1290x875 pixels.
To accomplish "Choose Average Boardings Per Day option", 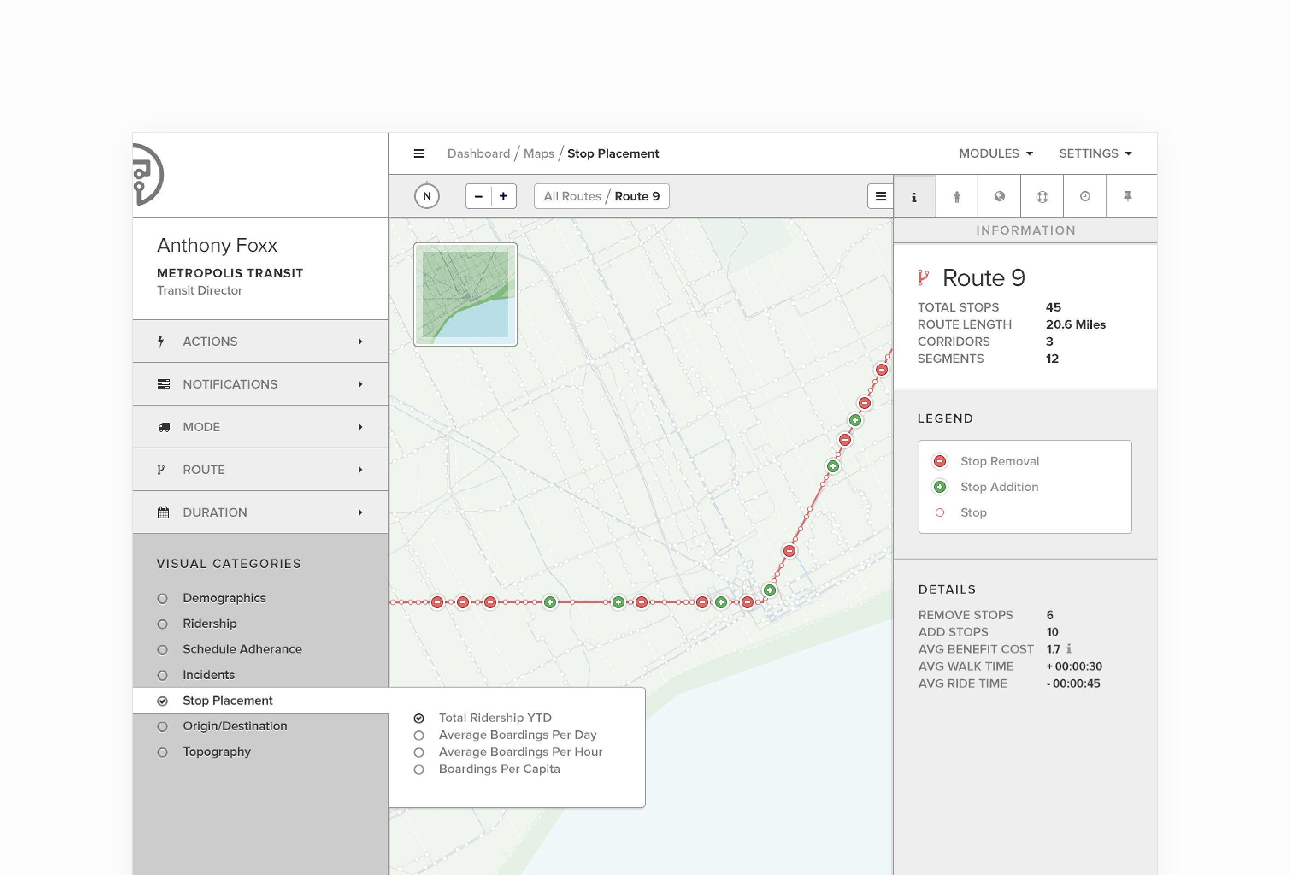I will pos(505,735).
